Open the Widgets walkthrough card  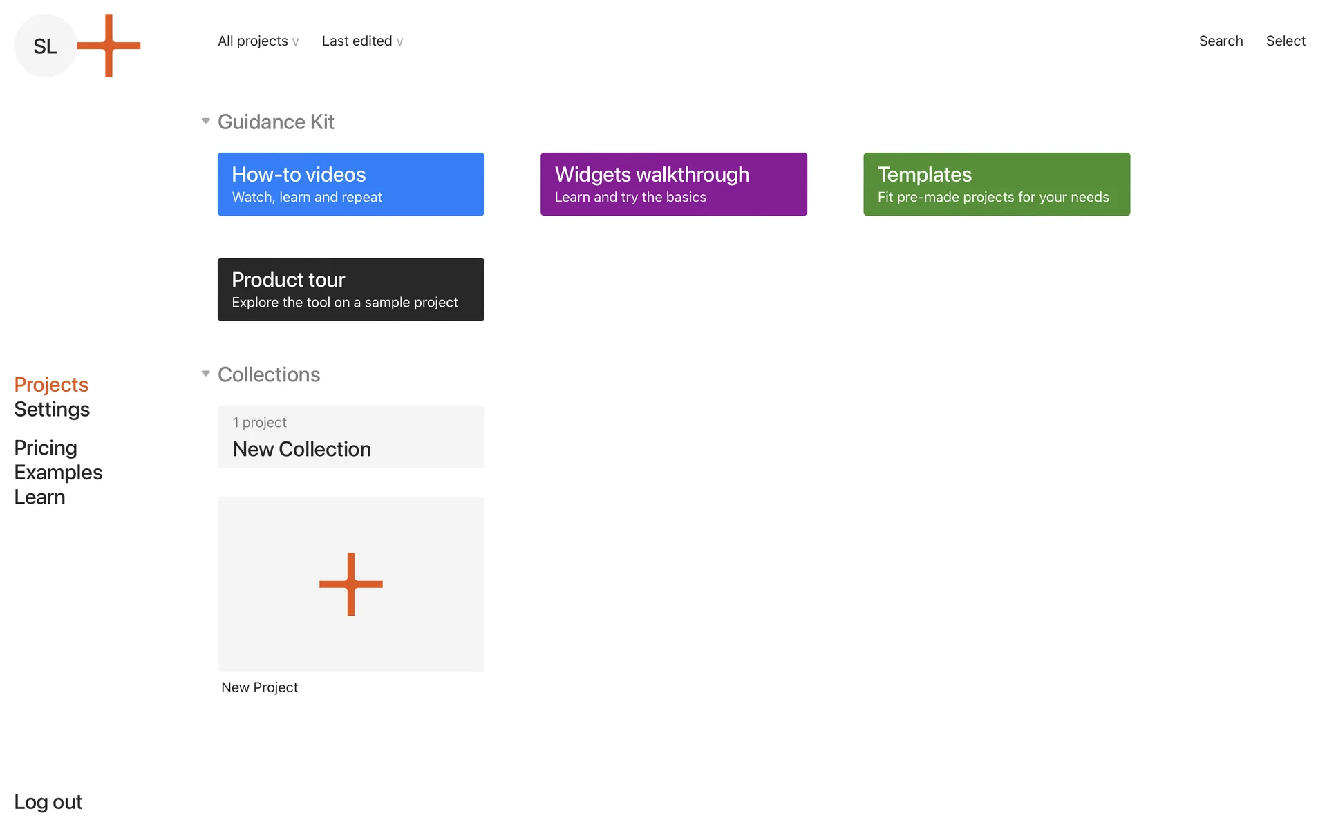tap(673, 184)
